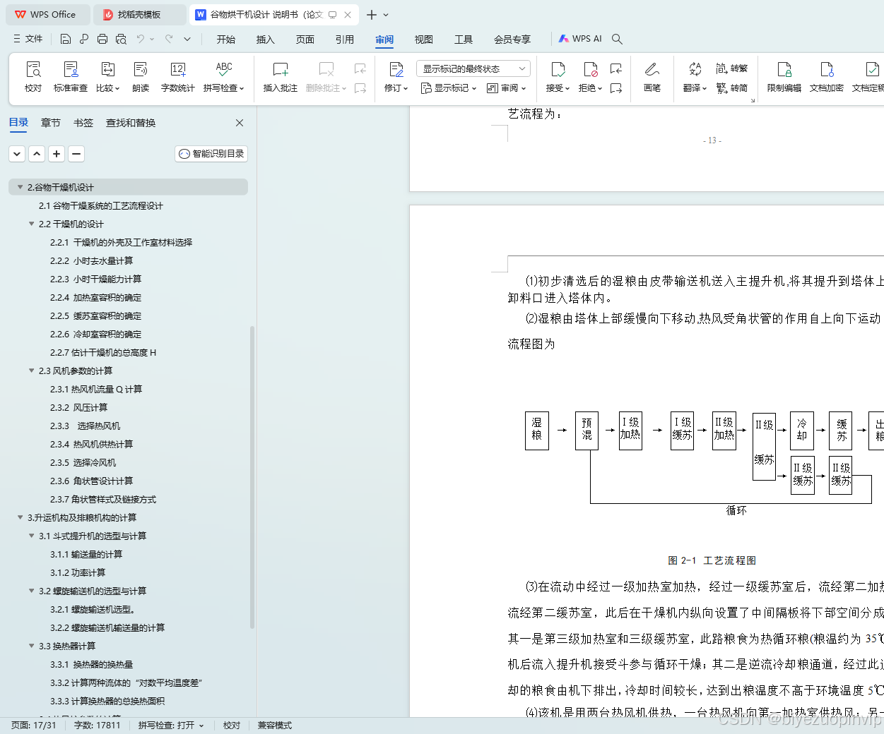Click the 画笔 pen tool
This screenshot has height=734, width=884.
[x=652, y=76]
